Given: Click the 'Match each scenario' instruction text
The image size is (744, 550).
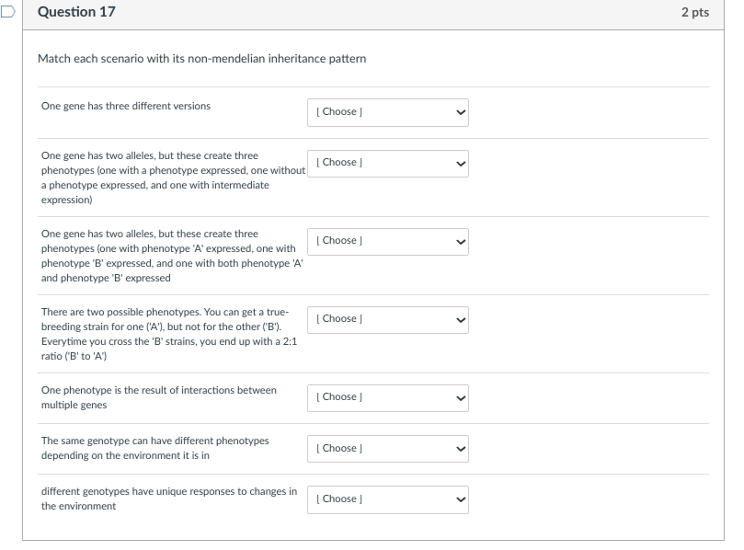Looking at the screenshot, I should (201, 59).
